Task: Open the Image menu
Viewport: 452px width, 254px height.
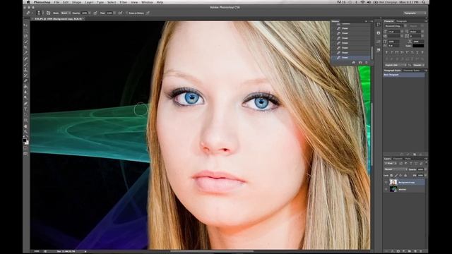Action: pos(76,2)
